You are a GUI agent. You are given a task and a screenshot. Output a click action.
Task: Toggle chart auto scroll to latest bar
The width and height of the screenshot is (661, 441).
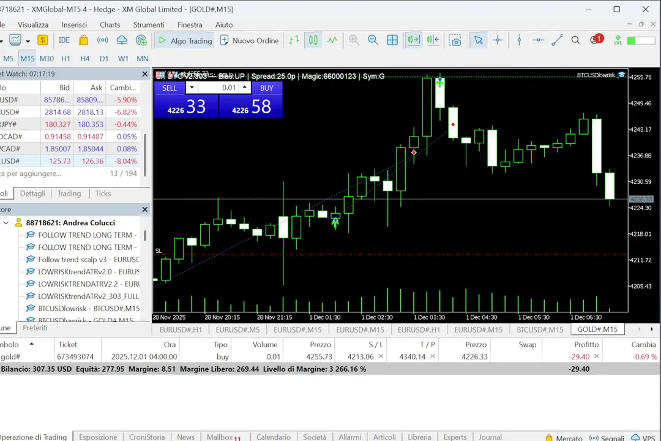tap(414, 40)
